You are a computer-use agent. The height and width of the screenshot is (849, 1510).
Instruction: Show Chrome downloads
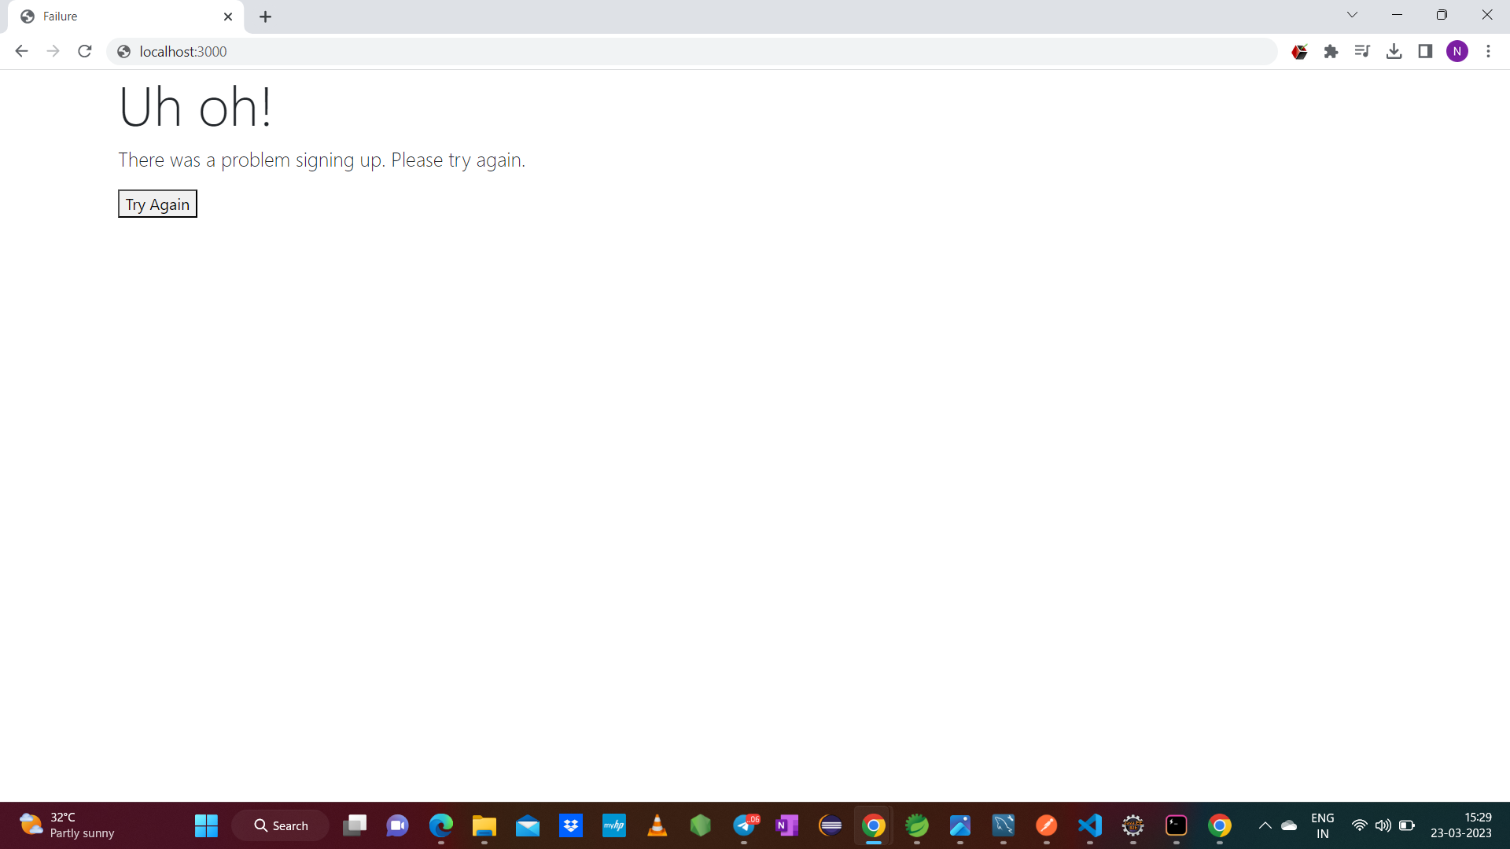tap(1394, 51)
